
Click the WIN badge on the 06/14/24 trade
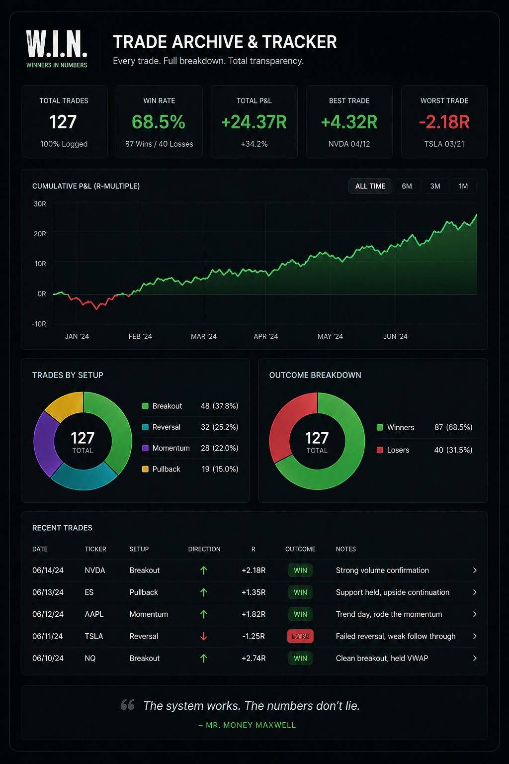(300, 571)
